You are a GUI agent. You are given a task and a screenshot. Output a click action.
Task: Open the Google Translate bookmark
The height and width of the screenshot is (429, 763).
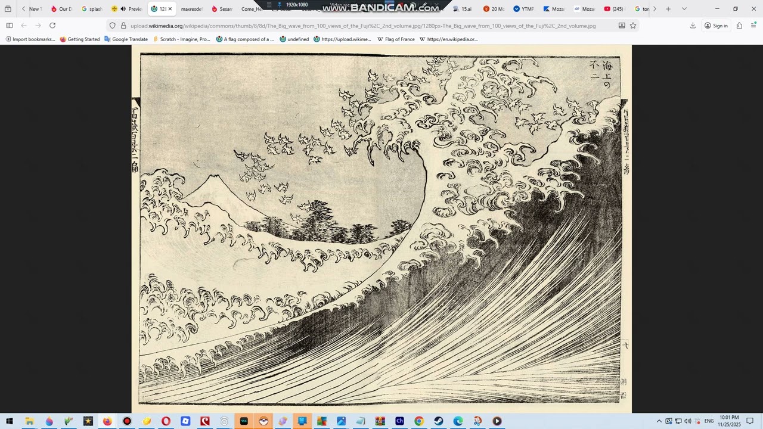point(126,39)
